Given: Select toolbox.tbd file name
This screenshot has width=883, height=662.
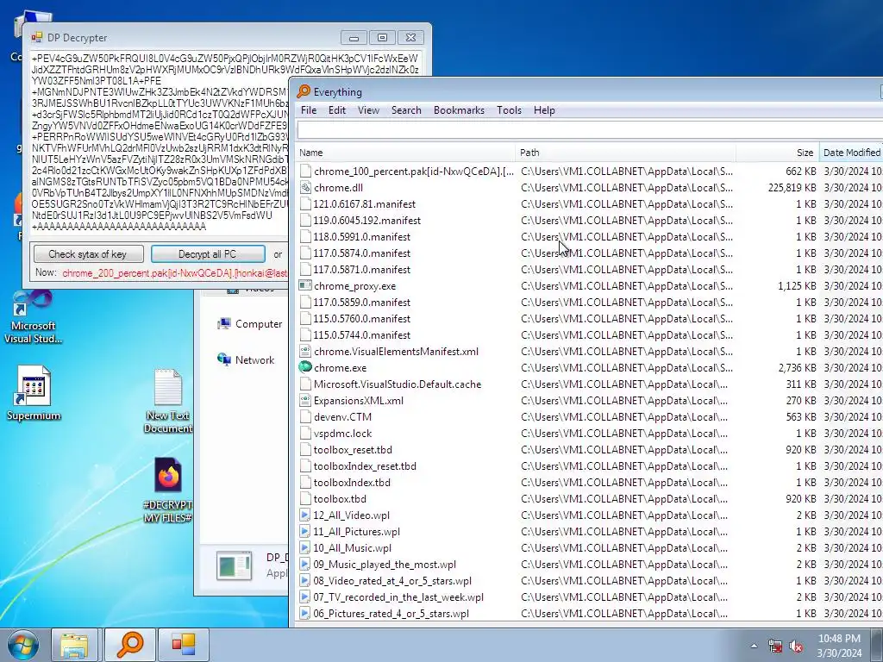Looking at the screenshot, I should (340, 499).
